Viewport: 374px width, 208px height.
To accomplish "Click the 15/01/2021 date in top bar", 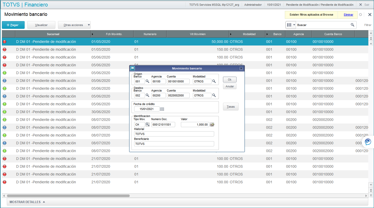I will (x=274, y=5).
